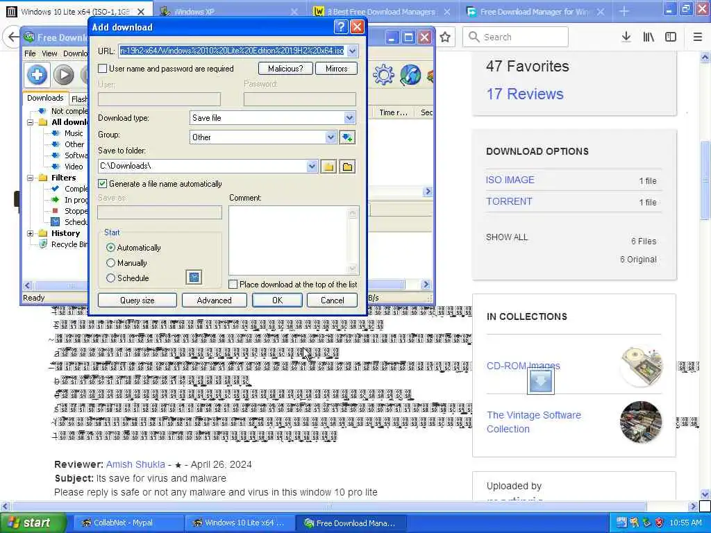Viewport: 711px width, 533px height.
Task: Click the Recycle Bin icon in FDM tree
Action: click(x=43, y=244)
